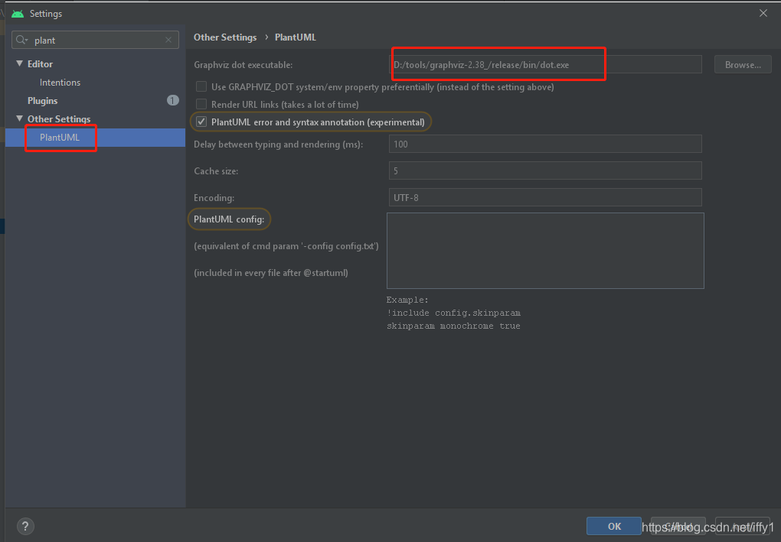Click inside the PlantUML config text area
The width and height of the screenshot is (781, 542).
coord(544,250)
